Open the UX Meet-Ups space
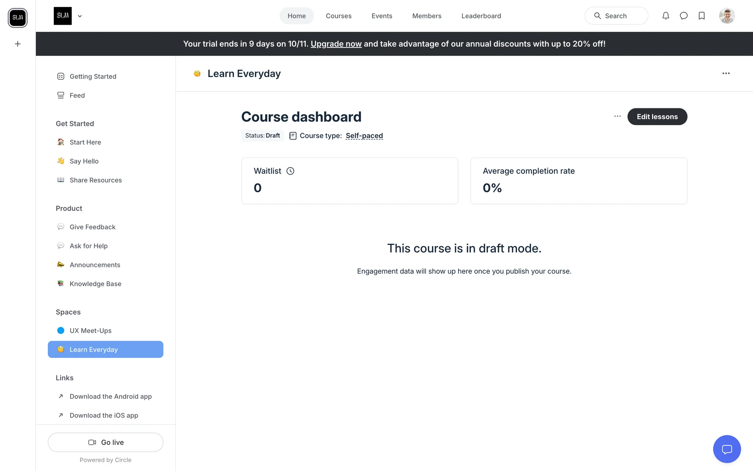The image size is (753, 471). (91, 330)
